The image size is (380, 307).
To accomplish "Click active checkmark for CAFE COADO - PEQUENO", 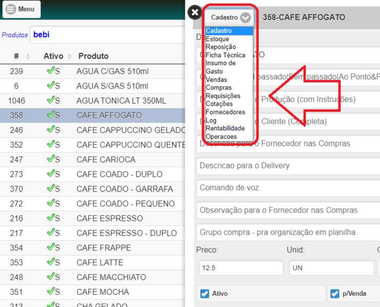I will (x=51, y=203).
